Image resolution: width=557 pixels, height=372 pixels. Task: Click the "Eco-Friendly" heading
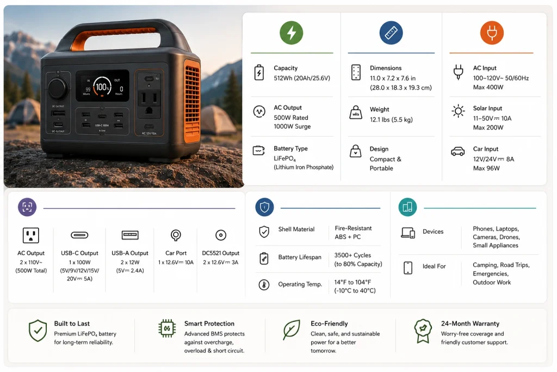[x=329, y=324]
